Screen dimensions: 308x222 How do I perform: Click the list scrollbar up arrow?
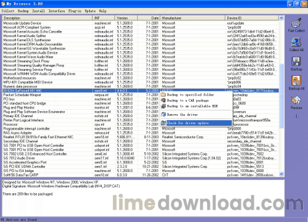[x=282, y=18]
